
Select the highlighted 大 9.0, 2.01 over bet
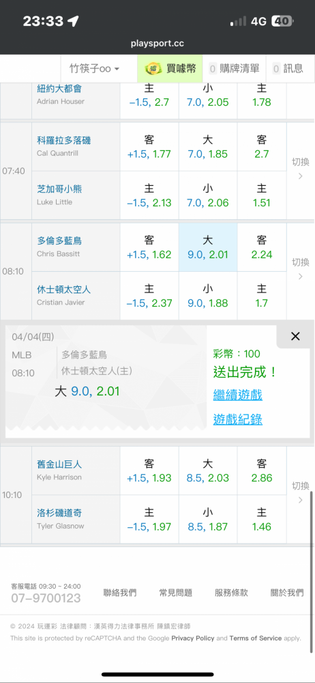coord(208,247)
